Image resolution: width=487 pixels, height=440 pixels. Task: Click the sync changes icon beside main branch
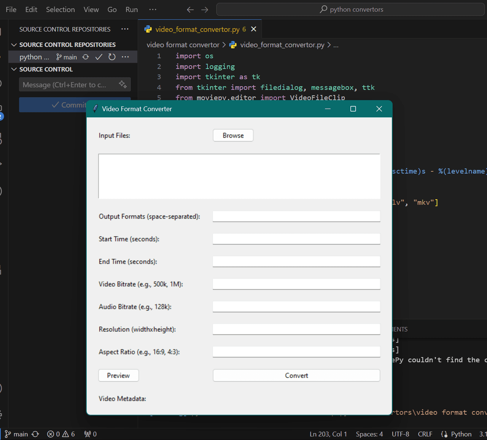coord(86,57)
